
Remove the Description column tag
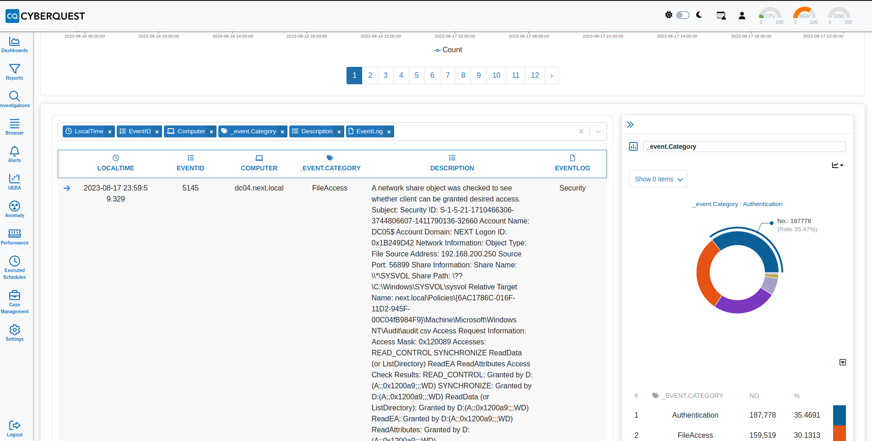coord(339,132)
